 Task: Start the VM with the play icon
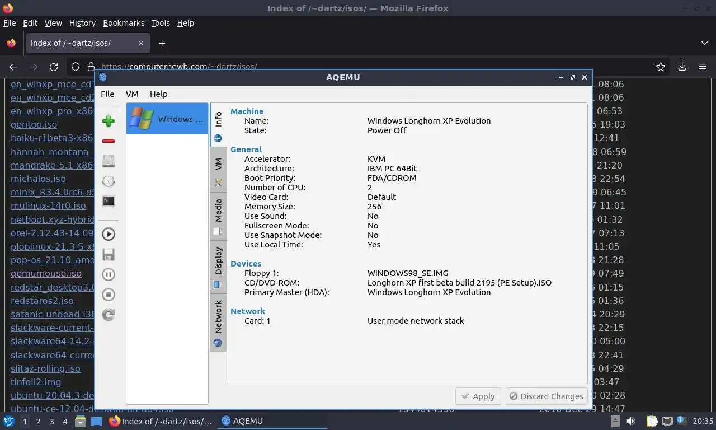click(x=109, y=235)
